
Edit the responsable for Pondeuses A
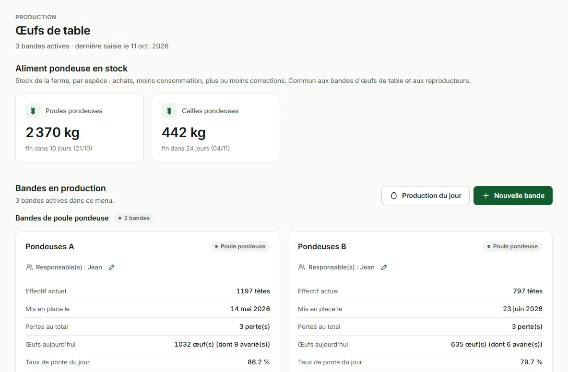coord(112,267)
